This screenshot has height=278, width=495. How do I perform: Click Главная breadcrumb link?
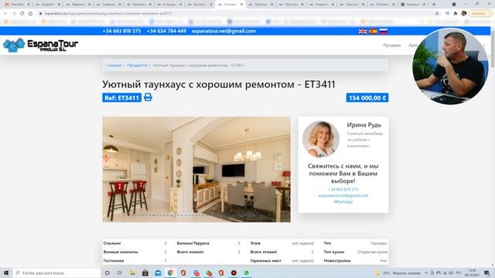tap(114, 65)
